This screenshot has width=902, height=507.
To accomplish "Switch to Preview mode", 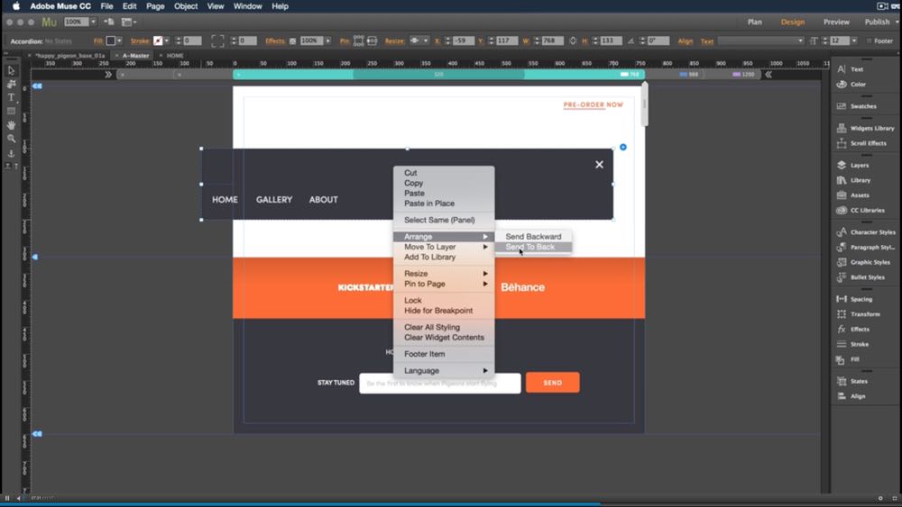I will 836,22.
